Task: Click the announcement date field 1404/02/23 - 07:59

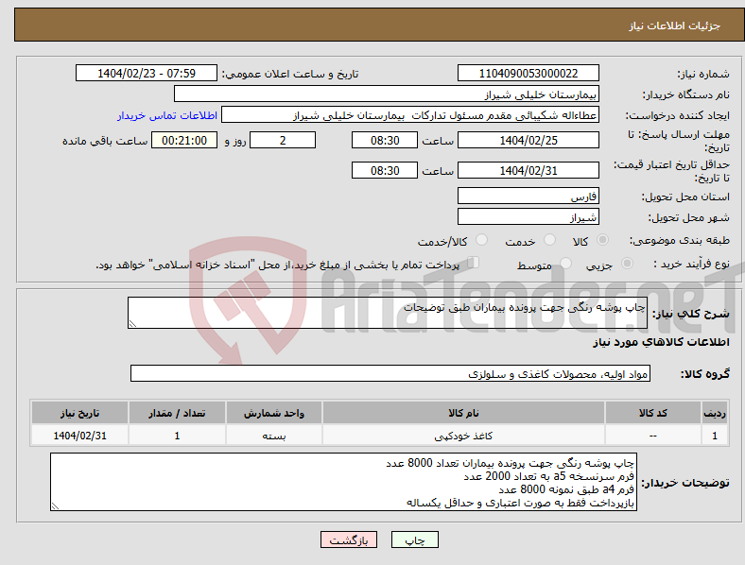Action: point(147,73)
